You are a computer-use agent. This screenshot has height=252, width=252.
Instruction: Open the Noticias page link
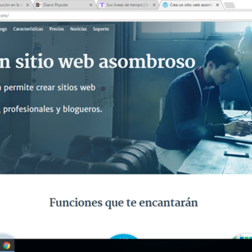(x=78, y=29)
